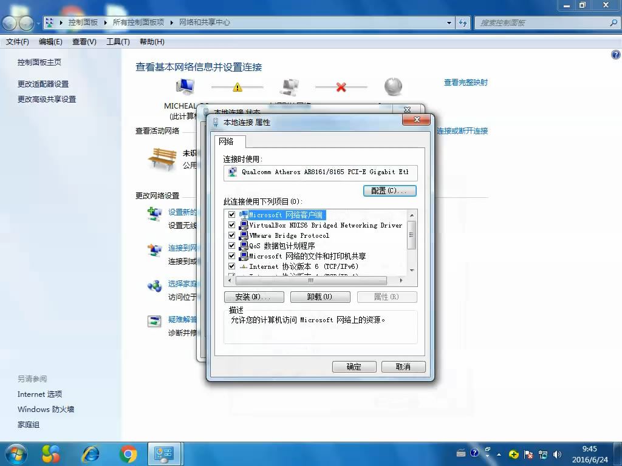Open the Windows 防火墙 link

click(x=46, y=410)
